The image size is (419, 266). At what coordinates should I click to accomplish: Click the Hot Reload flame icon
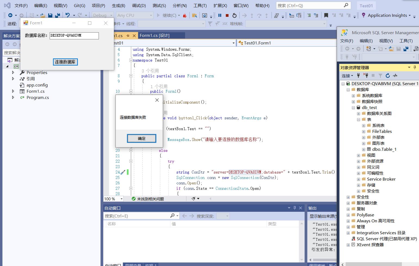pos(185,15)
